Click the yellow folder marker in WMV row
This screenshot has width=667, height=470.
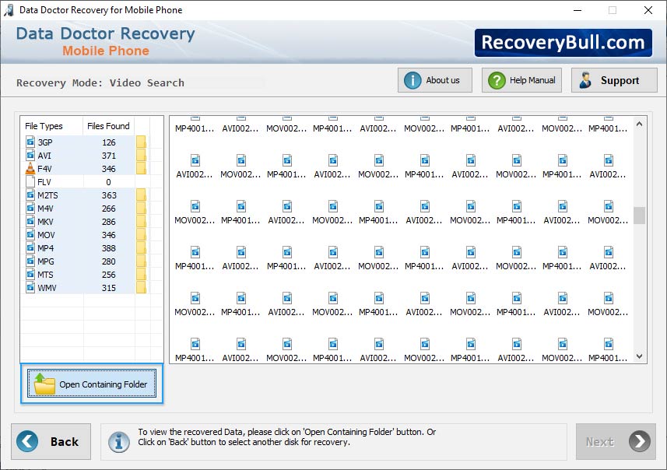pyautogui.click(x=141, y=288)
